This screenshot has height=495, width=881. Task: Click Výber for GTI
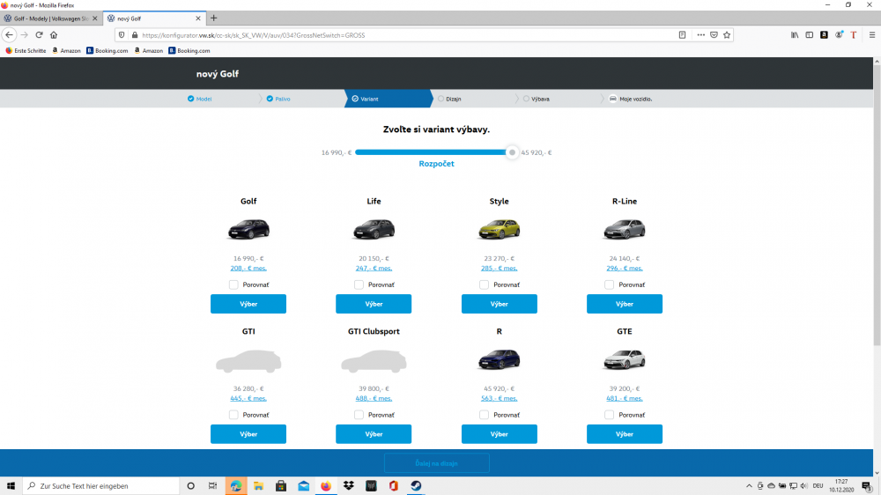pos(248,434)
